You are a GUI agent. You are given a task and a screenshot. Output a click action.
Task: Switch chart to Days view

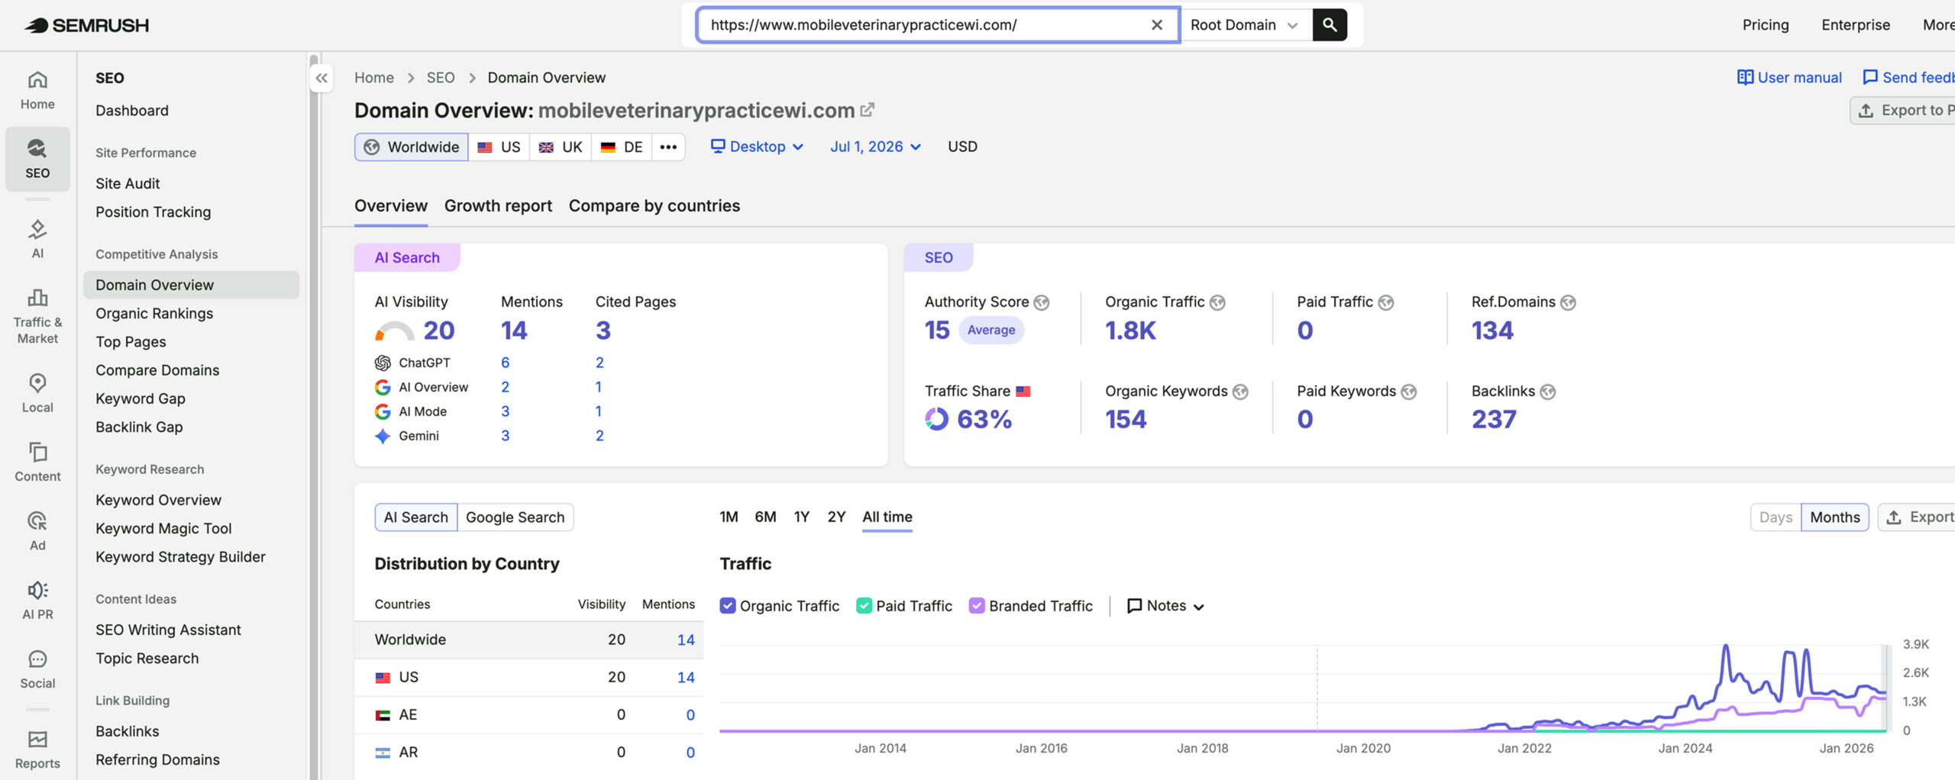(x=1776, y=517)
